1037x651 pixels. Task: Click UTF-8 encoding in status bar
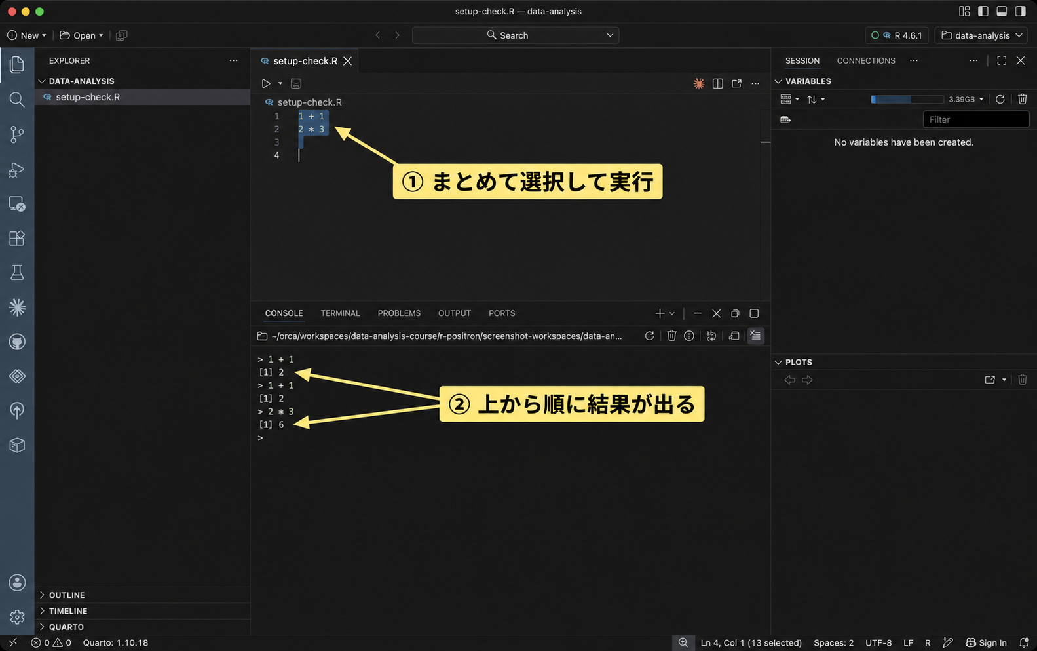[x=878, y=642]
